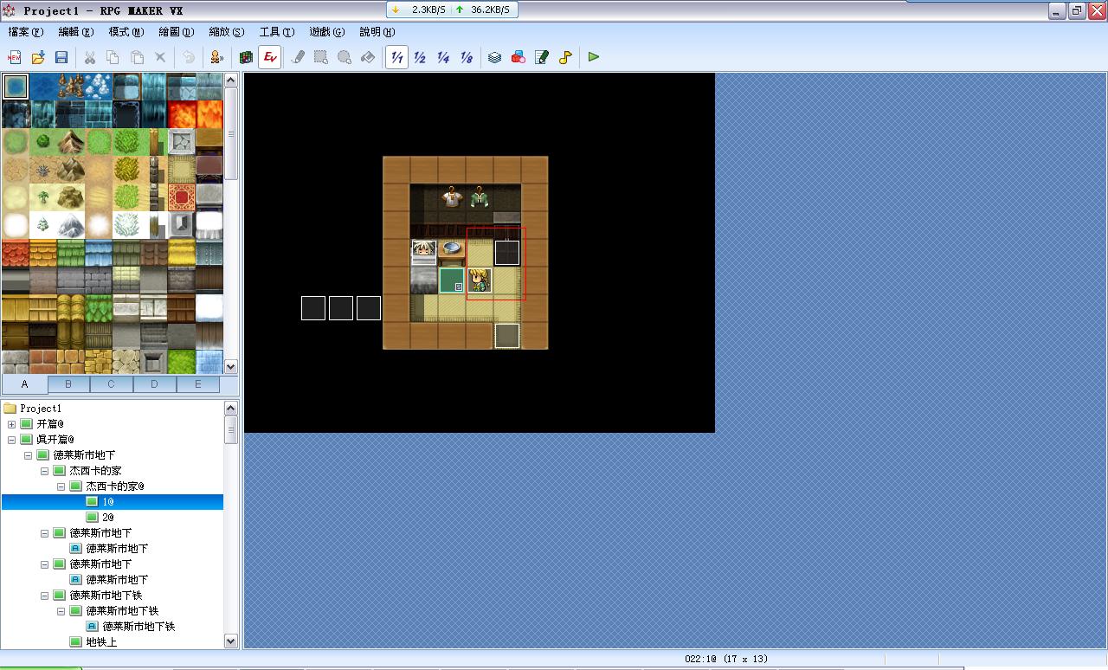Save the project with floppy disk icon
The image size is (1108, 670).
point(61,57)
